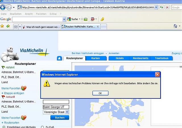Open the tab list dropdown arrow
This screenshot has width=182, height=128.
(x=20, y=27)
